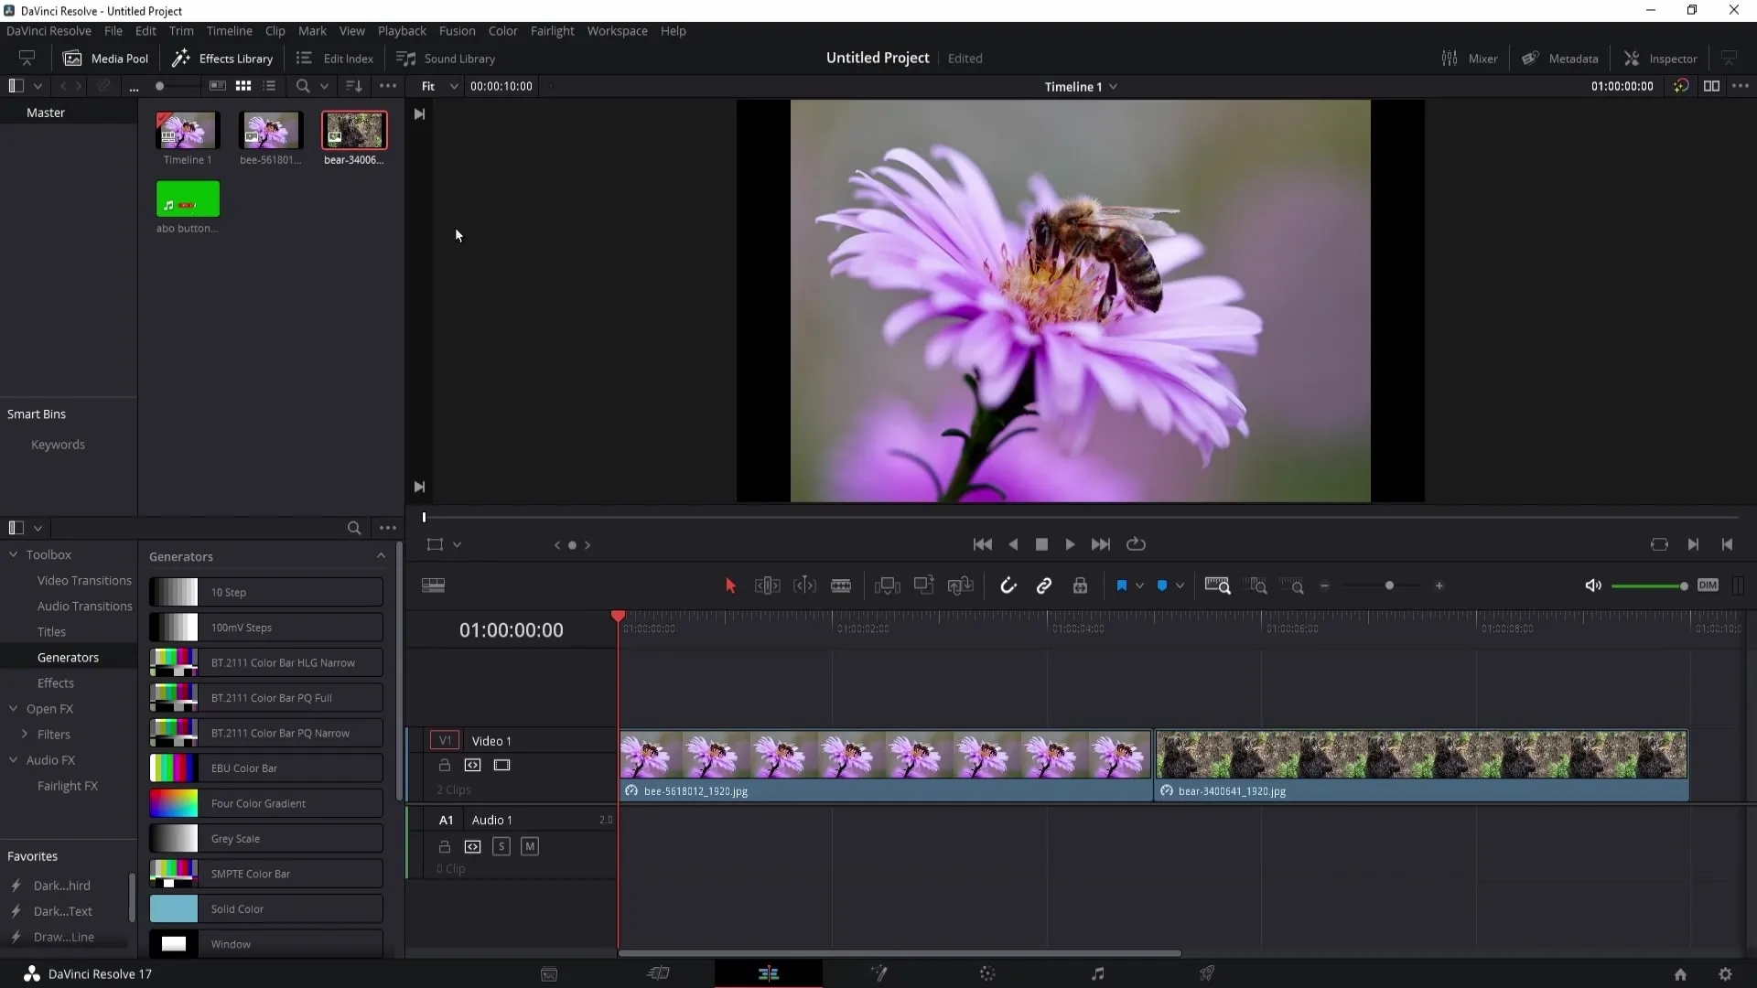Select the Playback menu item
Image resolution: width=1757 pixels, height=988 pixels.
click(x=401, y=30)
